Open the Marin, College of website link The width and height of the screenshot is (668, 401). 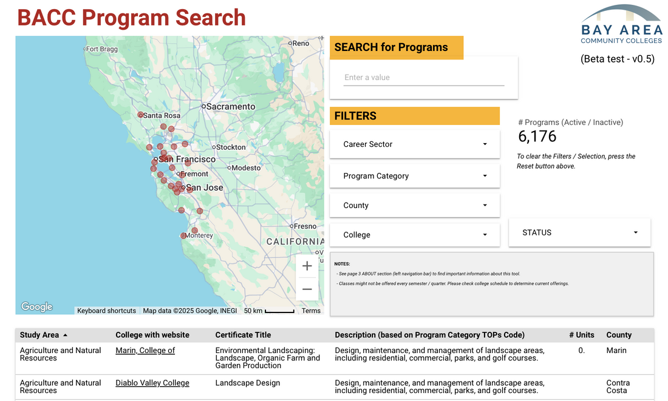(145, 351)
